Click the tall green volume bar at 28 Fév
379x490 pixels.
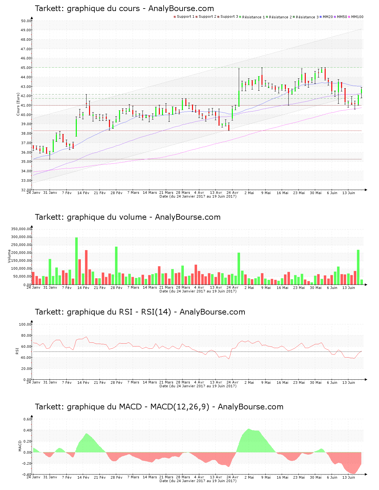[116, 266]
